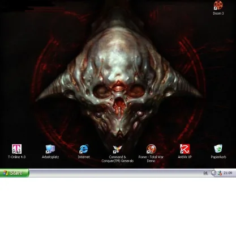Click the DE language indicator
Viewport: 236px width, 227px height.
click(205, 173)
